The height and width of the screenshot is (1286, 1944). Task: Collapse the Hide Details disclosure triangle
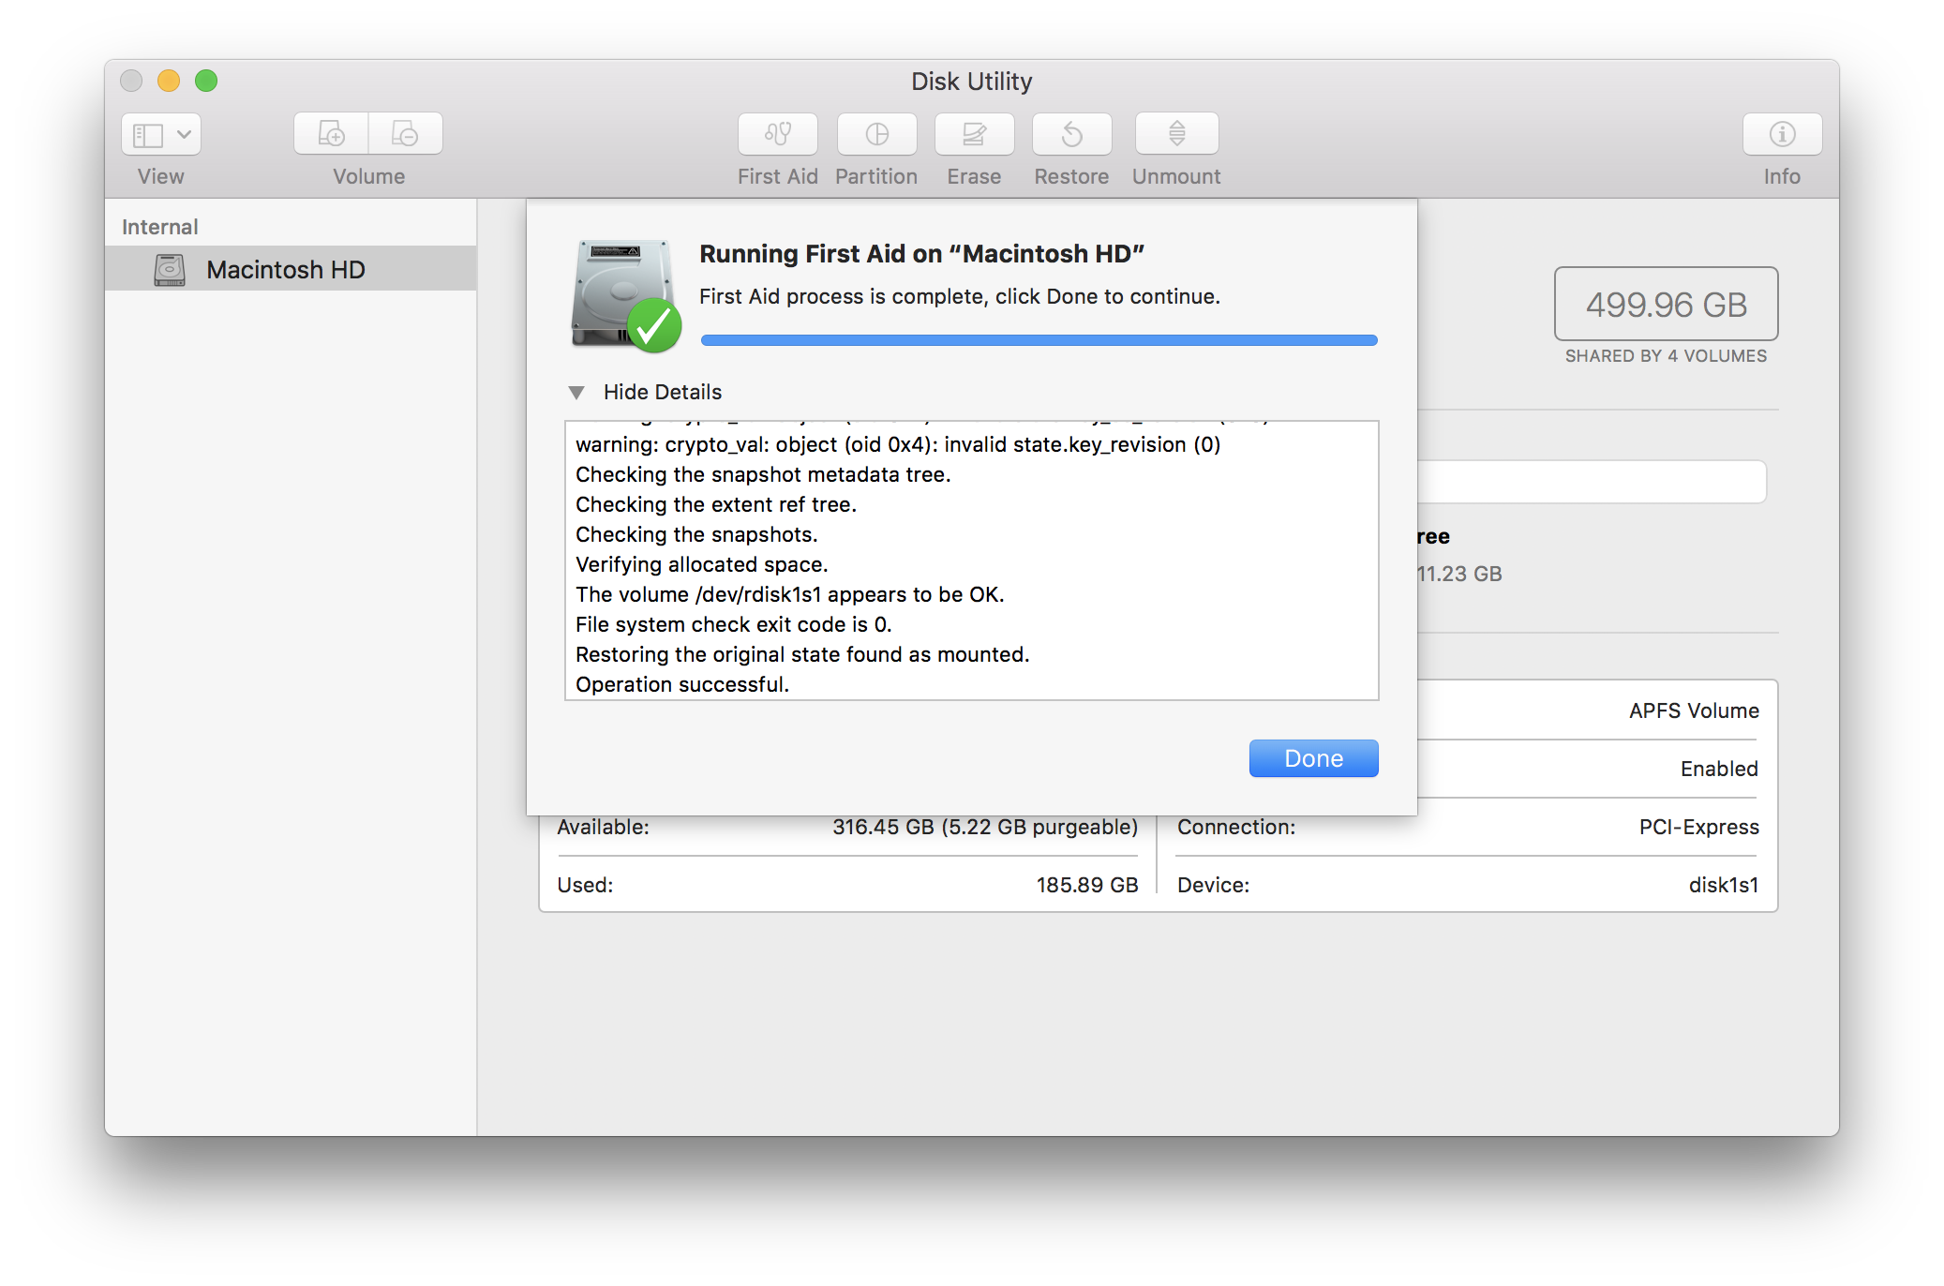pos(576,392)
